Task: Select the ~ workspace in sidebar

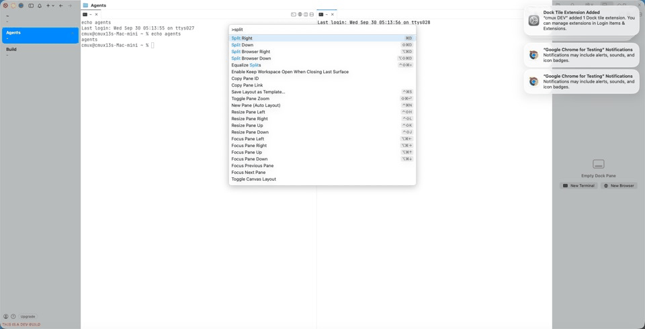Action: click(40, 19)
